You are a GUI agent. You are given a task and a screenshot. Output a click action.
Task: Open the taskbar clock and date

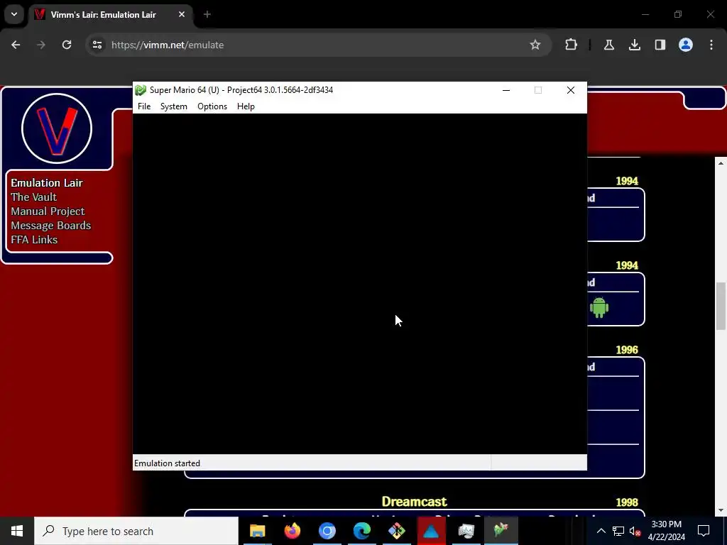[x=666, y=531]
